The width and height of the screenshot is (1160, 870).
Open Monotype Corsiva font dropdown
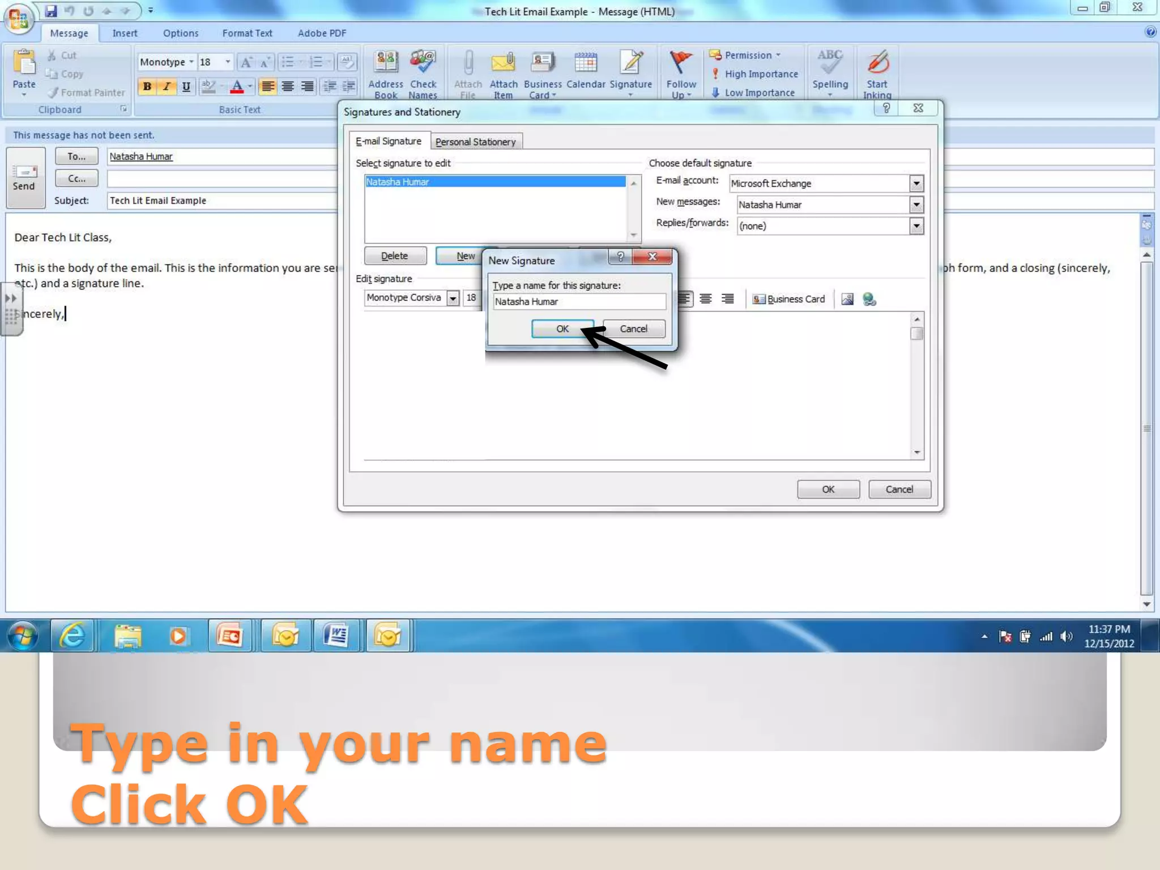coord(453,298)
